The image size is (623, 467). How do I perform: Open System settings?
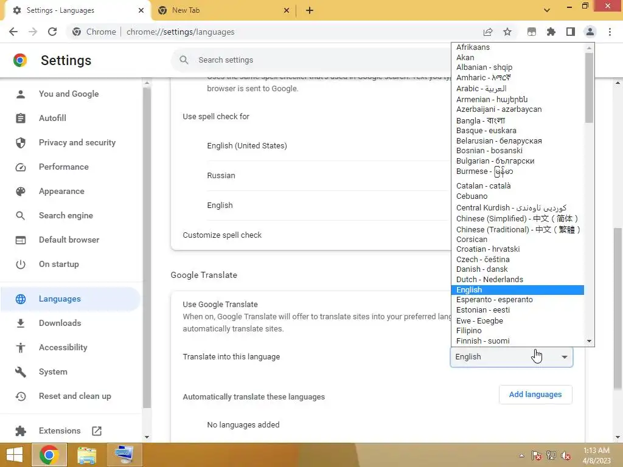54,372
